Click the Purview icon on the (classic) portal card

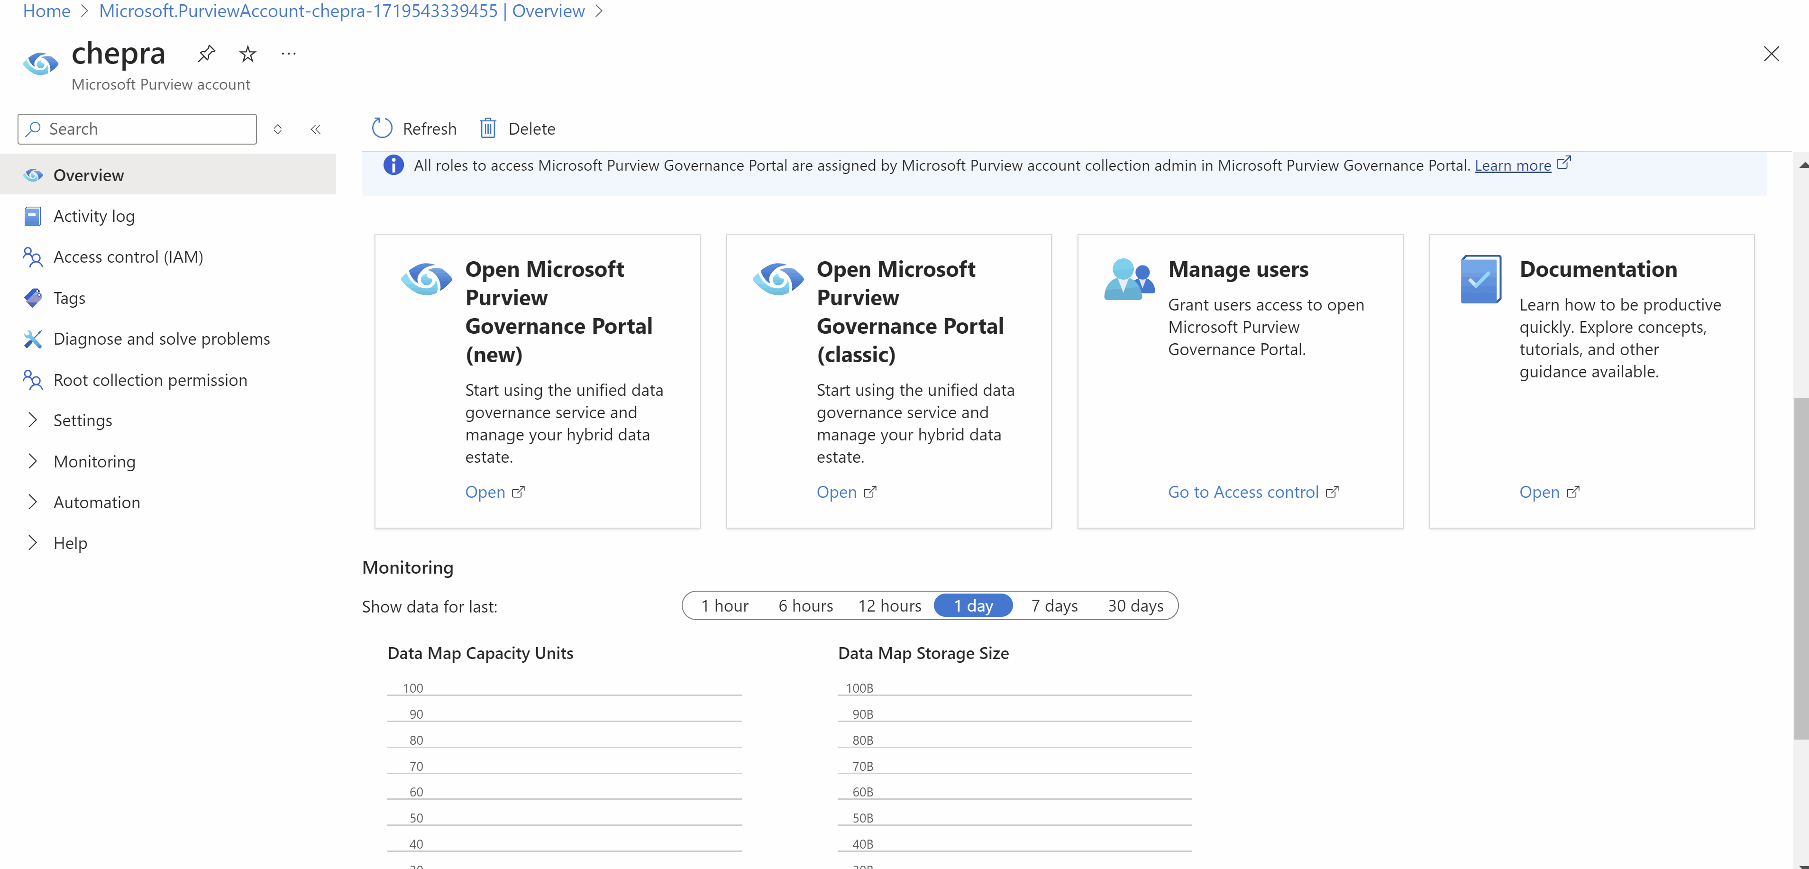(778, 279)
